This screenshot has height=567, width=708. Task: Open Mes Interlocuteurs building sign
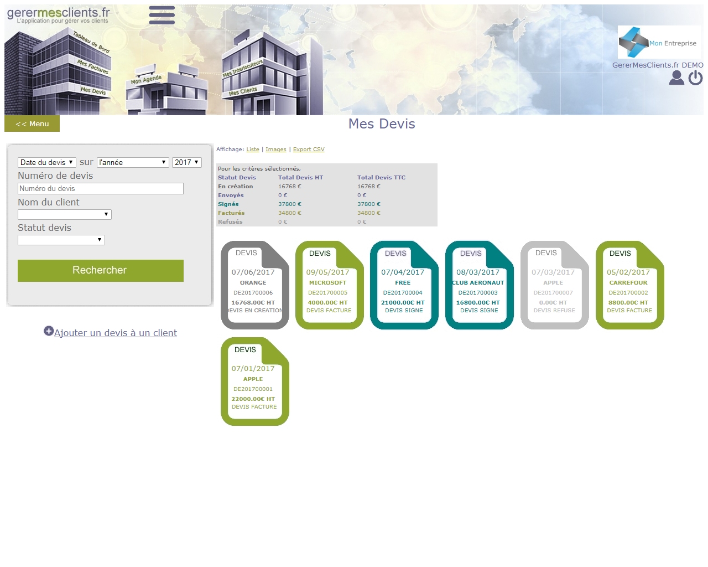coord(243,69)
